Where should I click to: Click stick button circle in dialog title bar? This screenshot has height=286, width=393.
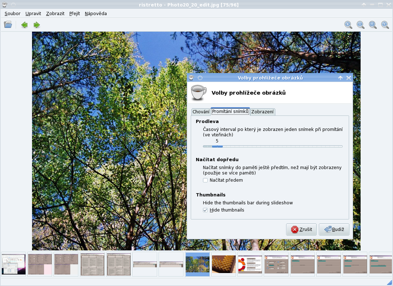(x=200, y=78)
